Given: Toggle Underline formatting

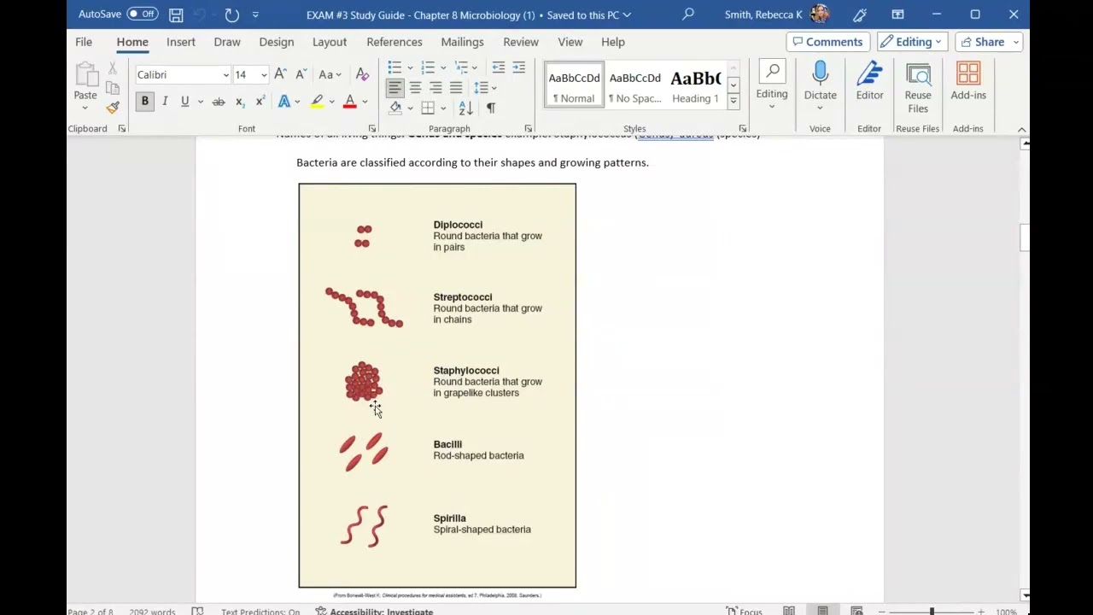Looking at the screenshot, I should (x=184, y=102).
